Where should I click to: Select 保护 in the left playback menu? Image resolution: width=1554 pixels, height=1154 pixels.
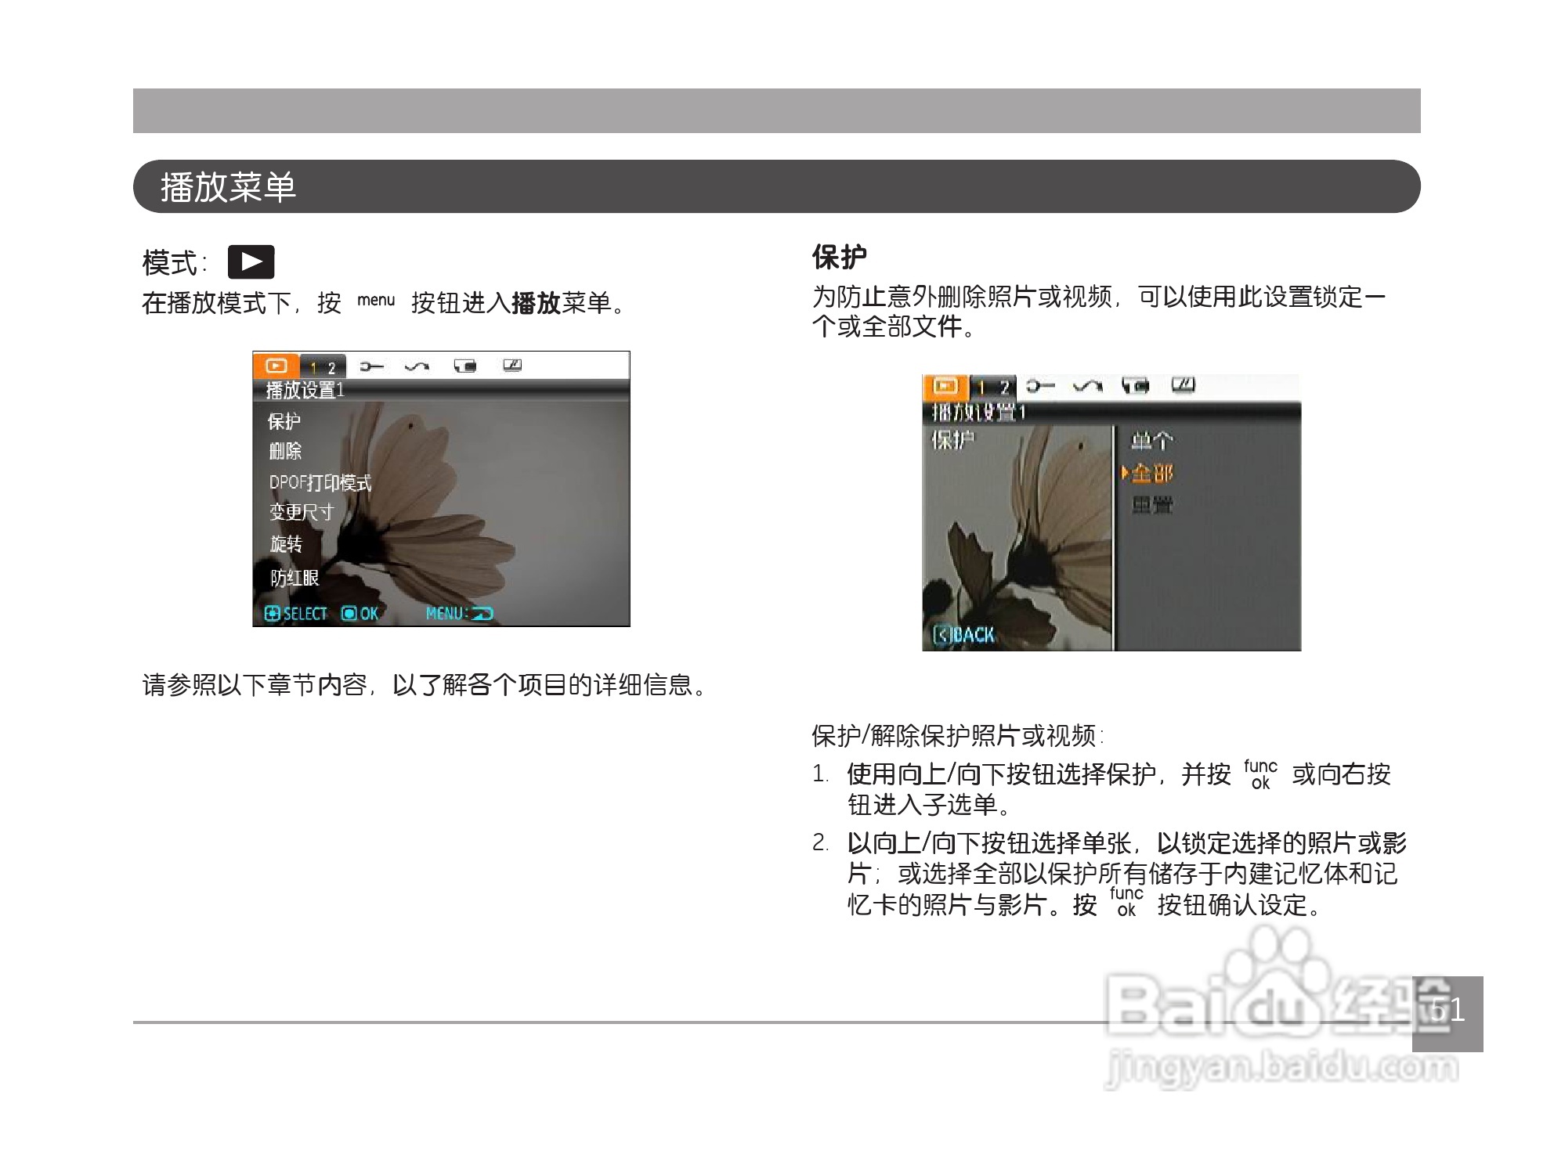point(284,421)
